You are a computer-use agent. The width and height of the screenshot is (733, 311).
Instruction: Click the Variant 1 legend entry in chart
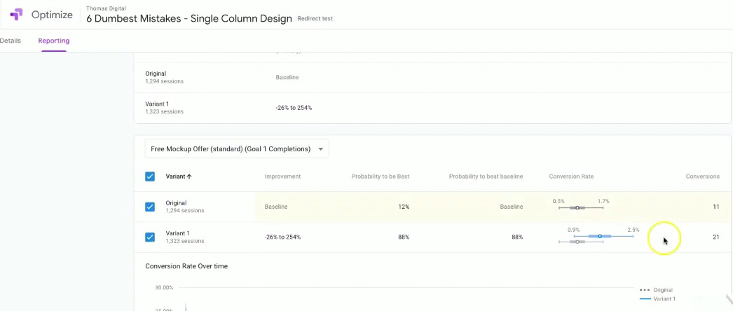(x=657, y=299)
